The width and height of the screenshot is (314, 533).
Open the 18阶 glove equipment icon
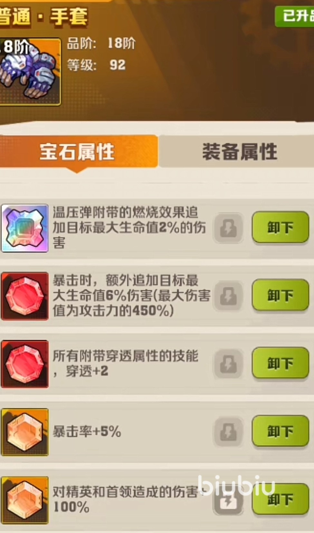[x=30, y=72]
